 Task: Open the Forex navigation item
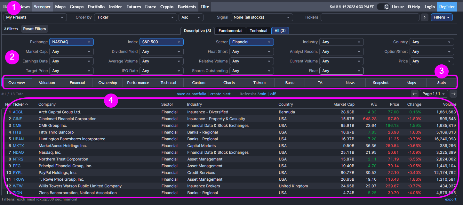150,7
